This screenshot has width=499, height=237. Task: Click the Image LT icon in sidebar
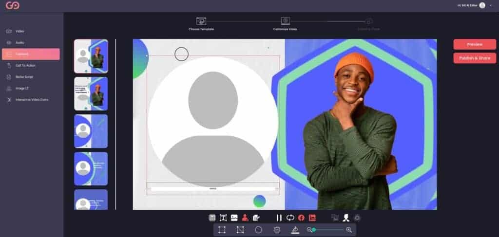(9, 88)
